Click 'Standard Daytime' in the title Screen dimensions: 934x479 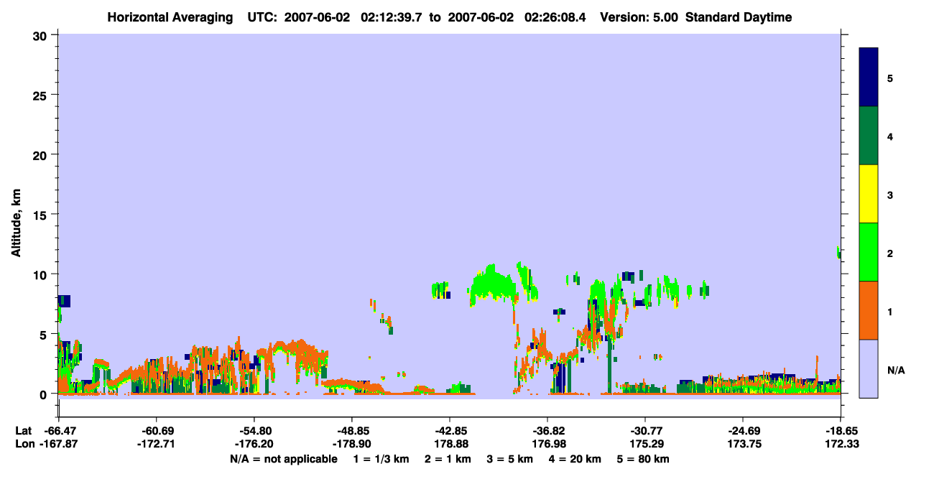pos(739,17)
